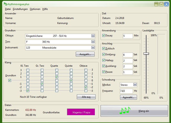Expand the Ton dropdown arrow

tap(93, 42)
